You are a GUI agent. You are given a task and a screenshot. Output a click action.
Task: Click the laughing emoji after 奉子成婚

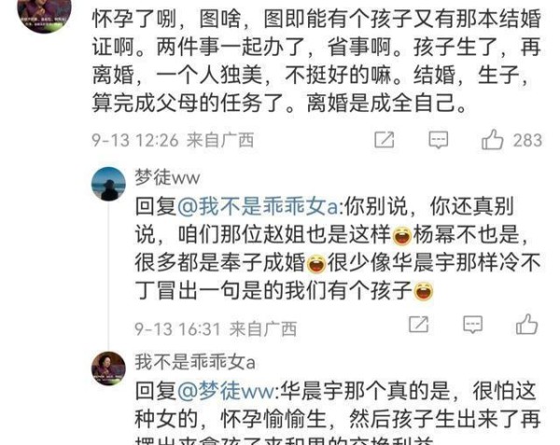click(316, 264)
